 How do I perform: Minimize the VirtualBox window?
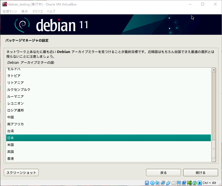click(x=190, y=4)
